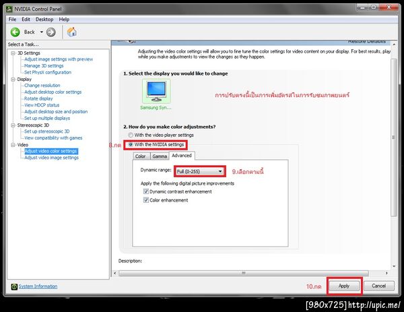Open Set up stereoscopic 3D
This screenshot has height=312, width=404.
pos(47,131)
